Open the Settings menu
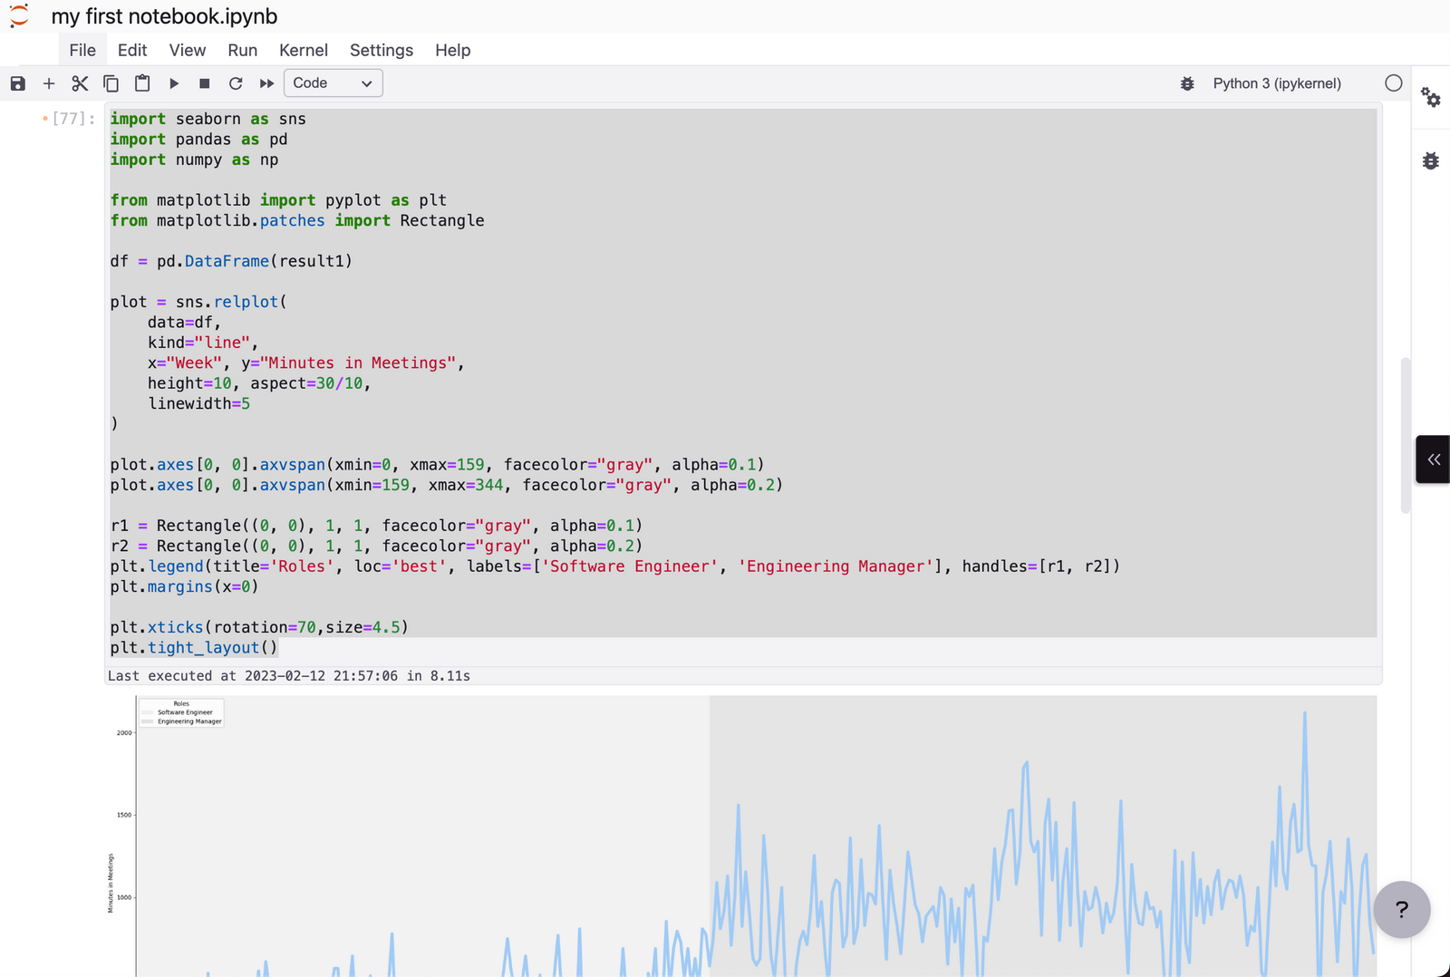 [382, 50]
